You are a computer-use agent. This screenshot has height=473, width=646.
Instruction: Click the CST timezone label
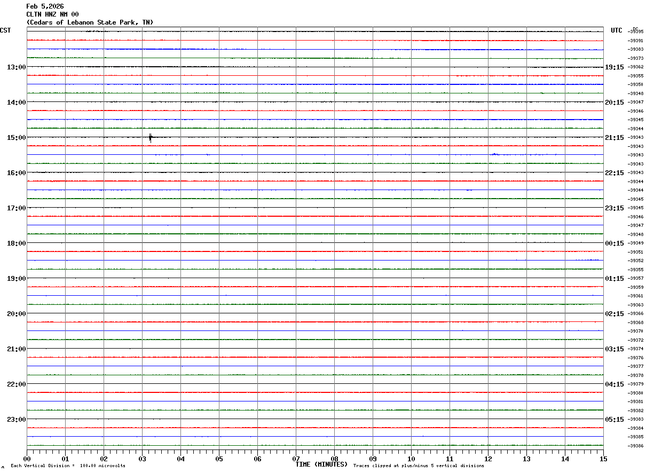5,30
